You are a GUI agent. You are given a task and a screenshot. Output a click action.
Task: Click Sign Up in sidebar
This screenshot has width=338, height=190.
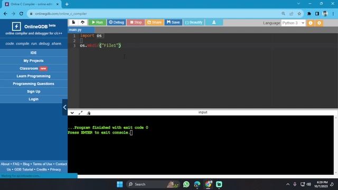tap(33, 91)
